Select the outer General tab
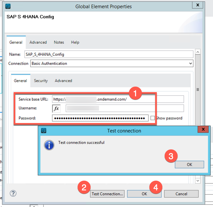The image size is (213, 207). (16, 42)
